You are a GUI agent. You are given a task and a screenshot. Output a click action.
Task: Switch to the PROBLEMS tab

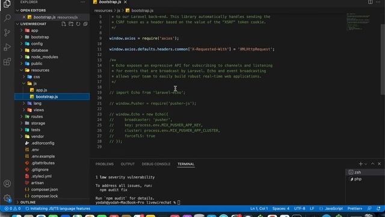(104, 164)
